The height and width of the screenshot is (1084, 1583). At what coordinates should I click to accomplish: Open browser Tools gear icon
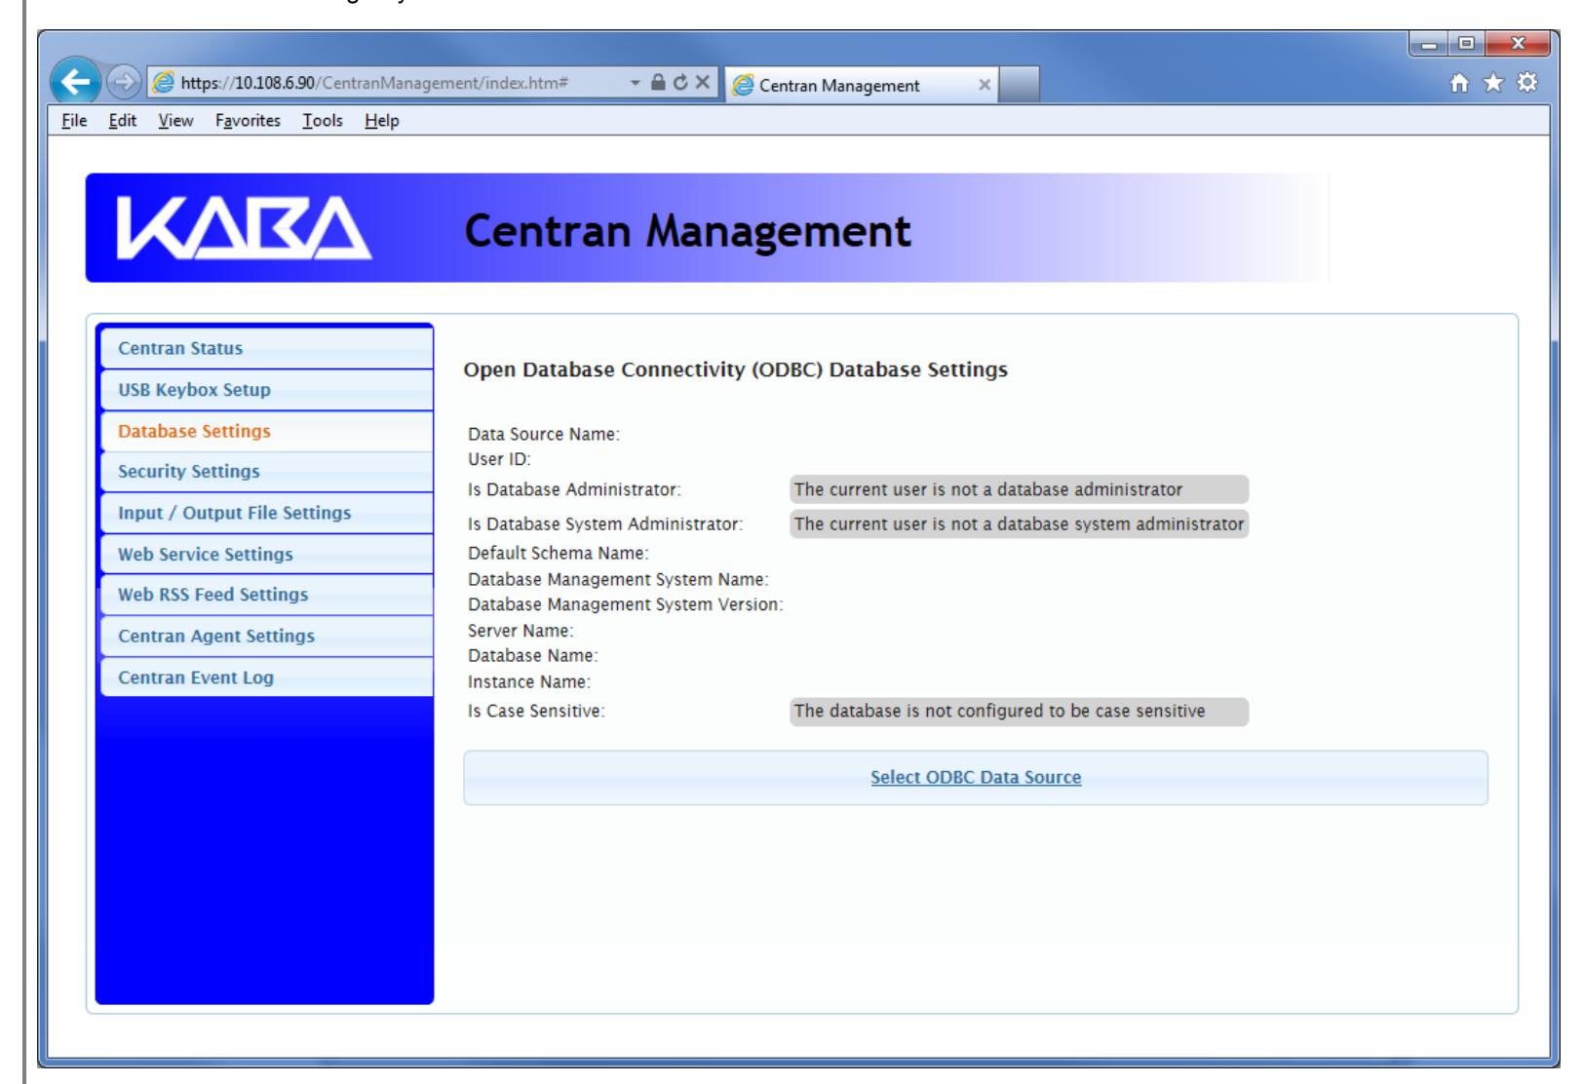coord(1528,84)
